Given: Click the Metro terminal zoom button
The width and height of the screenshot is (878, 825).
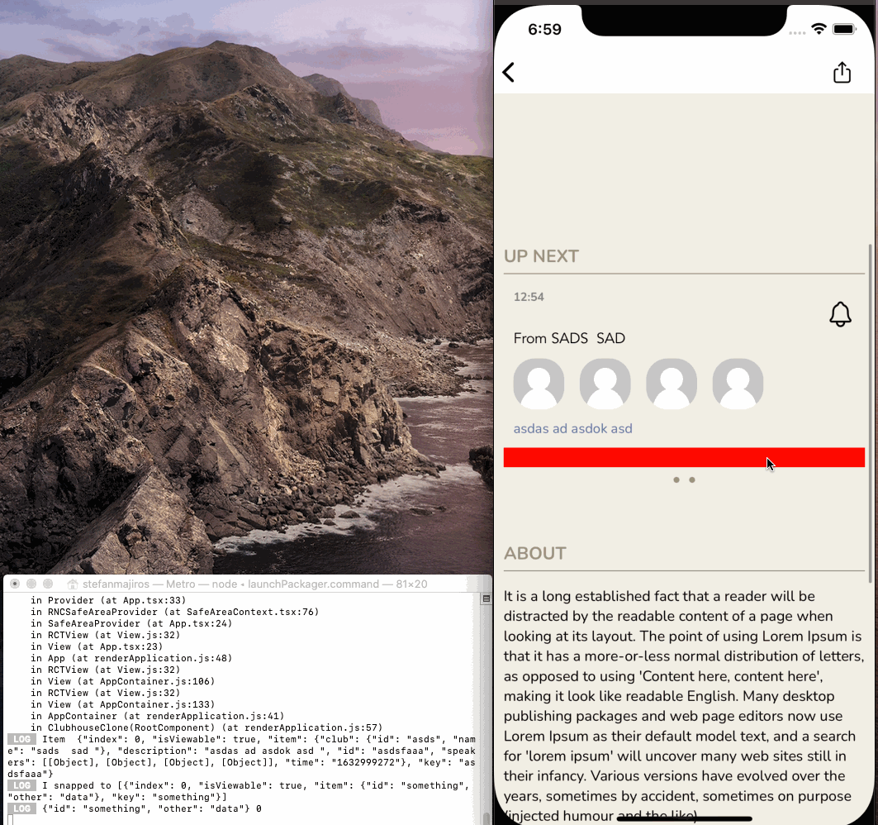Looking at the screenshot, I should tap(48, 584).
